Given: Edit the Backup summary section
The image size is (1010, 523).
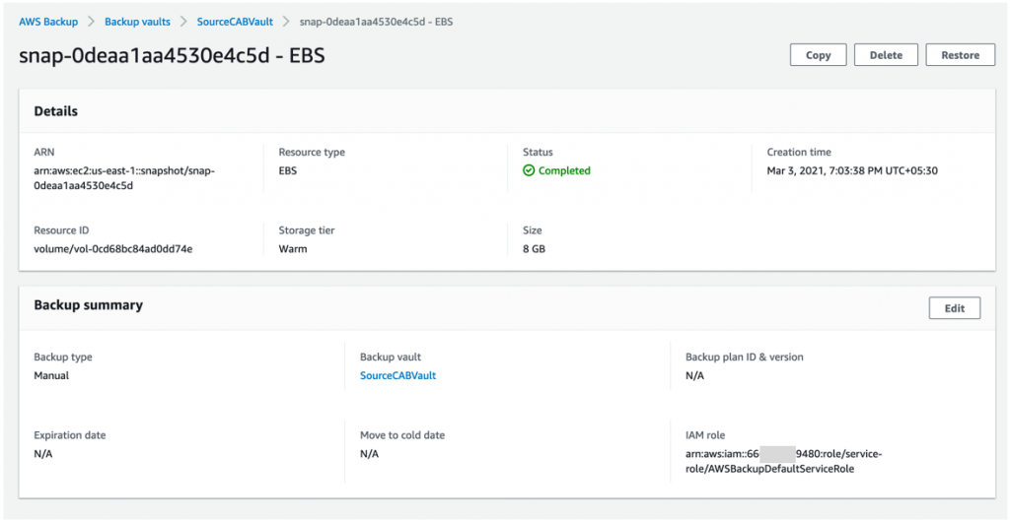Looking at the screenshot, I should pos(954,308).
